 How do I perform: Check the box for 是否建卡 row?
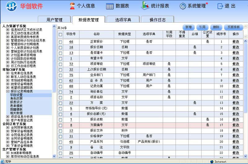pos(60,53)
